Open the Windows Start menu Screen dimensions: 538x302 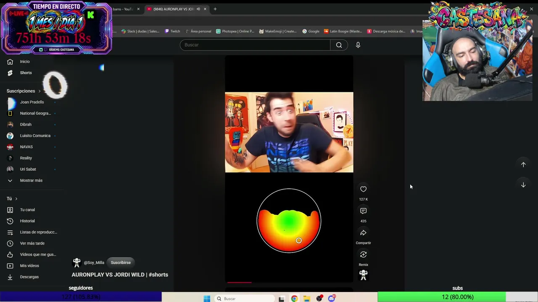(207, 299)
